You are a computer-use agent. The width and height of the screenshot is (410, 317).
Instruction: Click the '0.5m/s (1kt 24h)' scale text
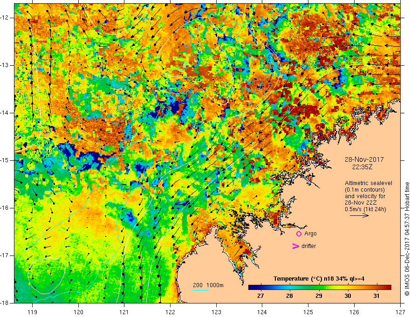pos(365,209)
